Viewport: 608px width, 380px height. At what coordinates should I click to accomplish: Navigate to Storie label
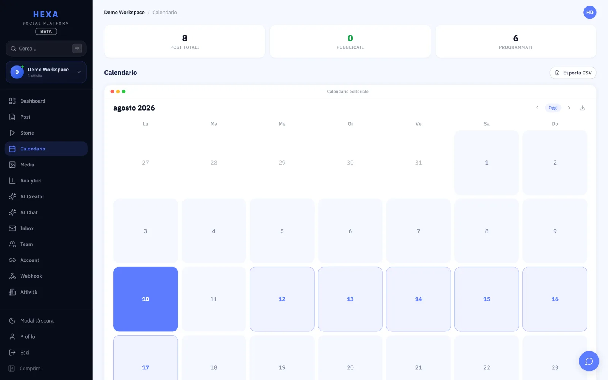pos(27,133)
